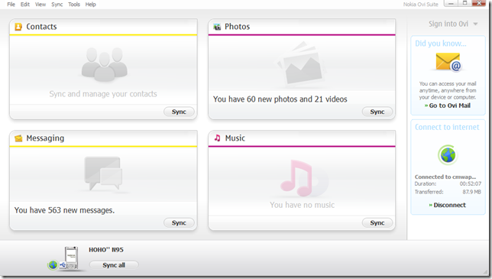492x279 pixels.
Task: Click the grey photo stack graphic in Photos
Action: pyautogui.click(x=301, y=65)
